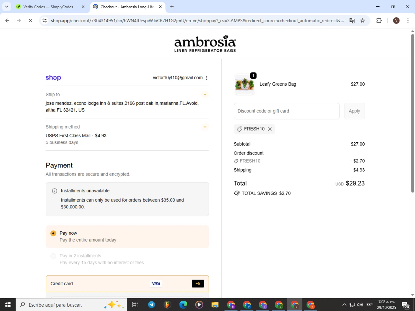Open File Explorer from the taskbar
The height and width of the screenshot is (311, 415).
point(215,305)
